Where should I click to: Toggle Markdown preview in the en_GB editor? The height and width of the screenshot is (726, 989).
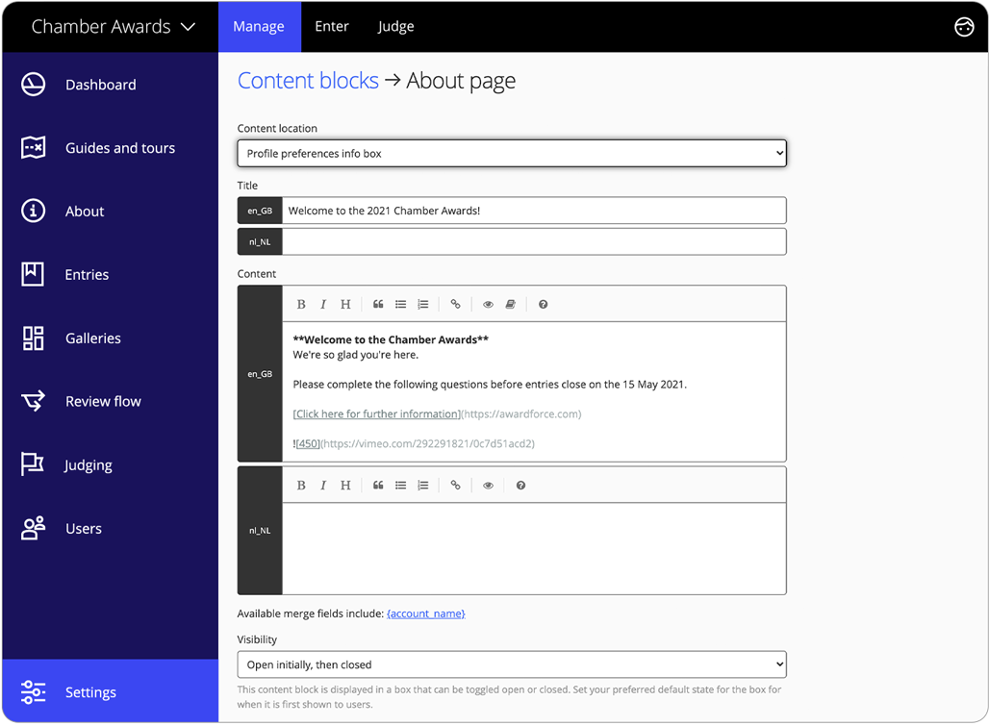(x=488, y=304)
